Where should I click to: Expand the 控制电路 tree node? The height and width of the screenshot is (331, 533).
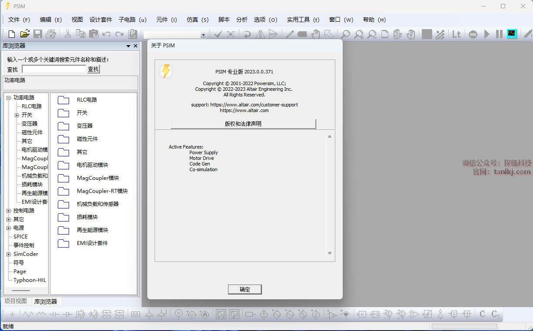8,211
